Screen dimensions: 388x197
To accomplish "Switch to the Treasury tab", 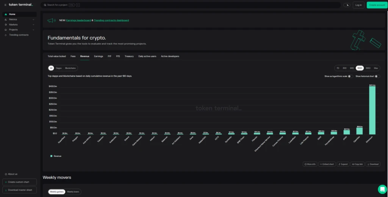I will (129, 56).
